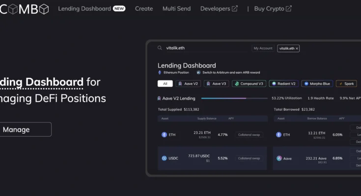This screenshot has height=196, width=361.
Task: Open Developers external link
Action: 219,9
